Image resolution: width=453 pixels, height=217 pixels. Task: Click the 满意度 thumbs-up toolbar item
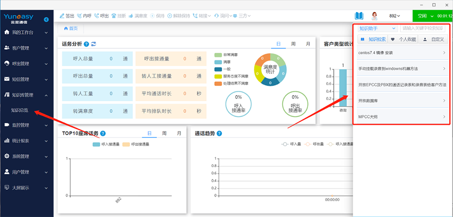138,16
